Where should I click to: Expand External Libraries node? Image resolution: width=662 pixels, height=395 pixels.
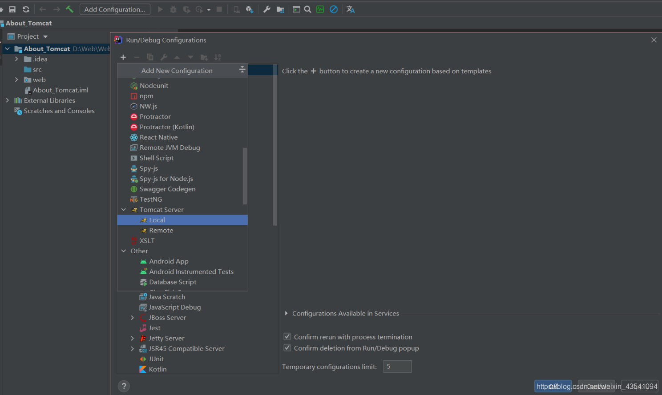tap(8, 100)
